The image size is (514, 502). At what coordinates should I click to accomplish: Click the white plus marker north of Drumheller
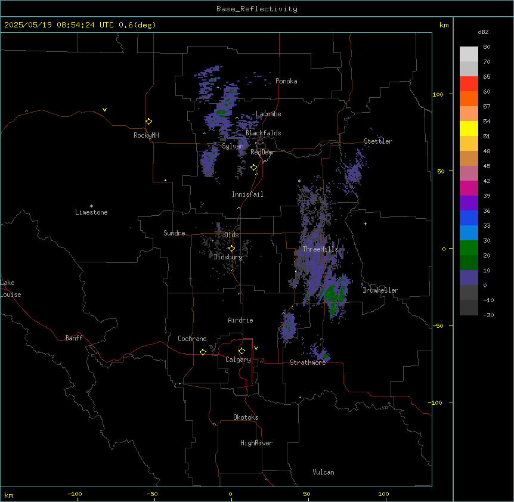365,224
